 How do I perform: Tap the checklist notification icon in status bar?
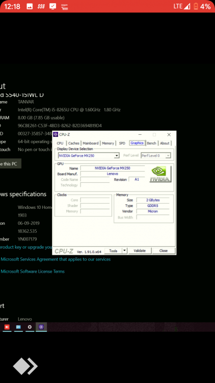click(52, 6)
